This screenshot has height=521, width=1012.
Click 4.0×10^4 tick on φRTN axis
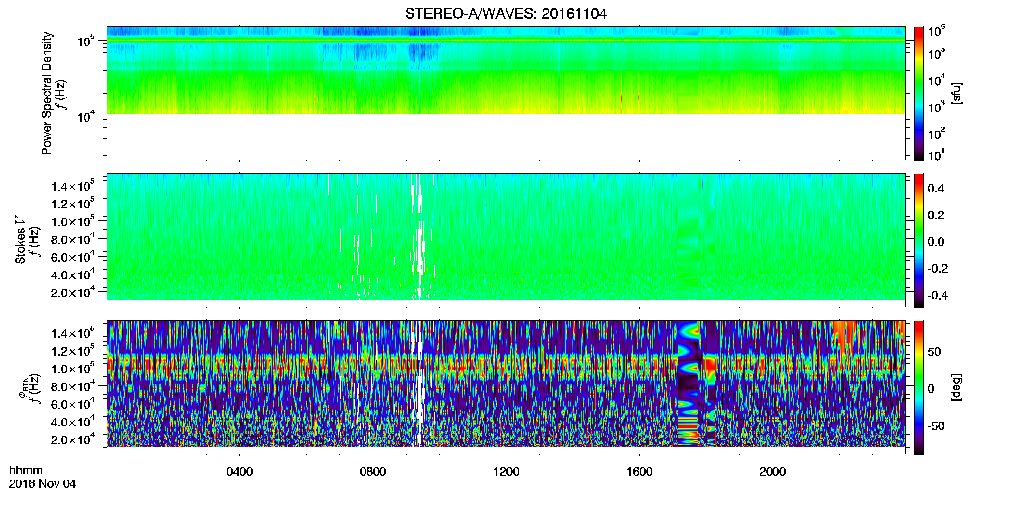73,422
